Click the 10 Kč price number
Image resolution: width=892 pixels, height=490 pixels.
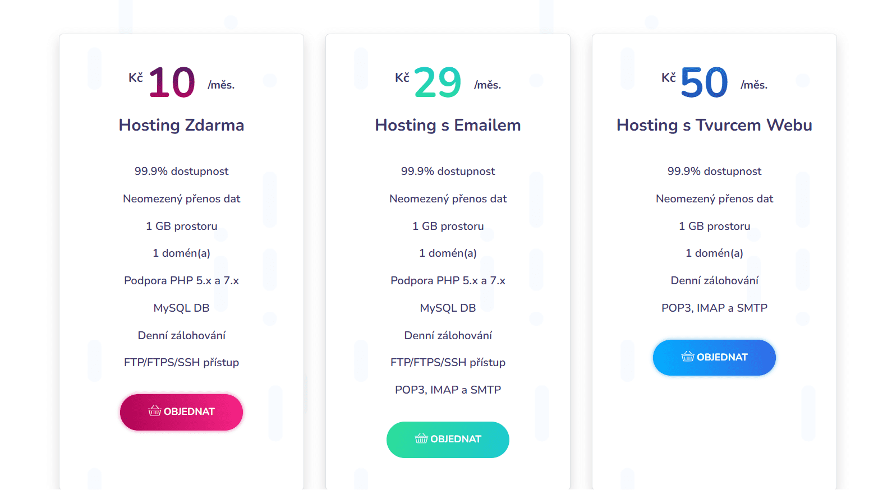[x=172, y=83]
